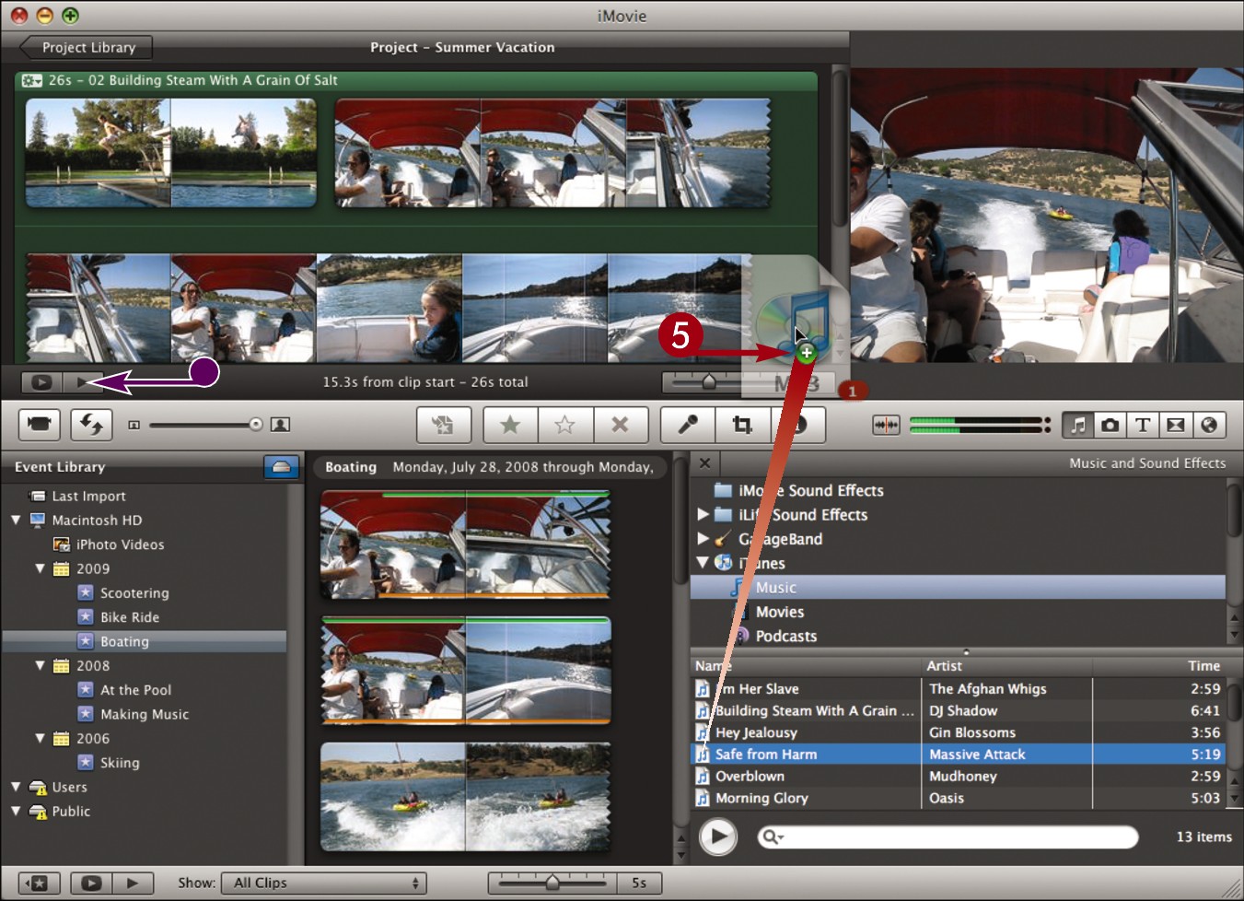Adjust the project frames-per-thumbnail slider
Screen dimensions: 1244x901
[709, 381]
